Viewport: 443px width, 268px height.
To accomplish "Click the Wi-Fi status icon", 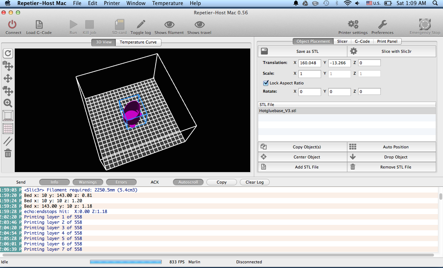I will click(347, 3).
